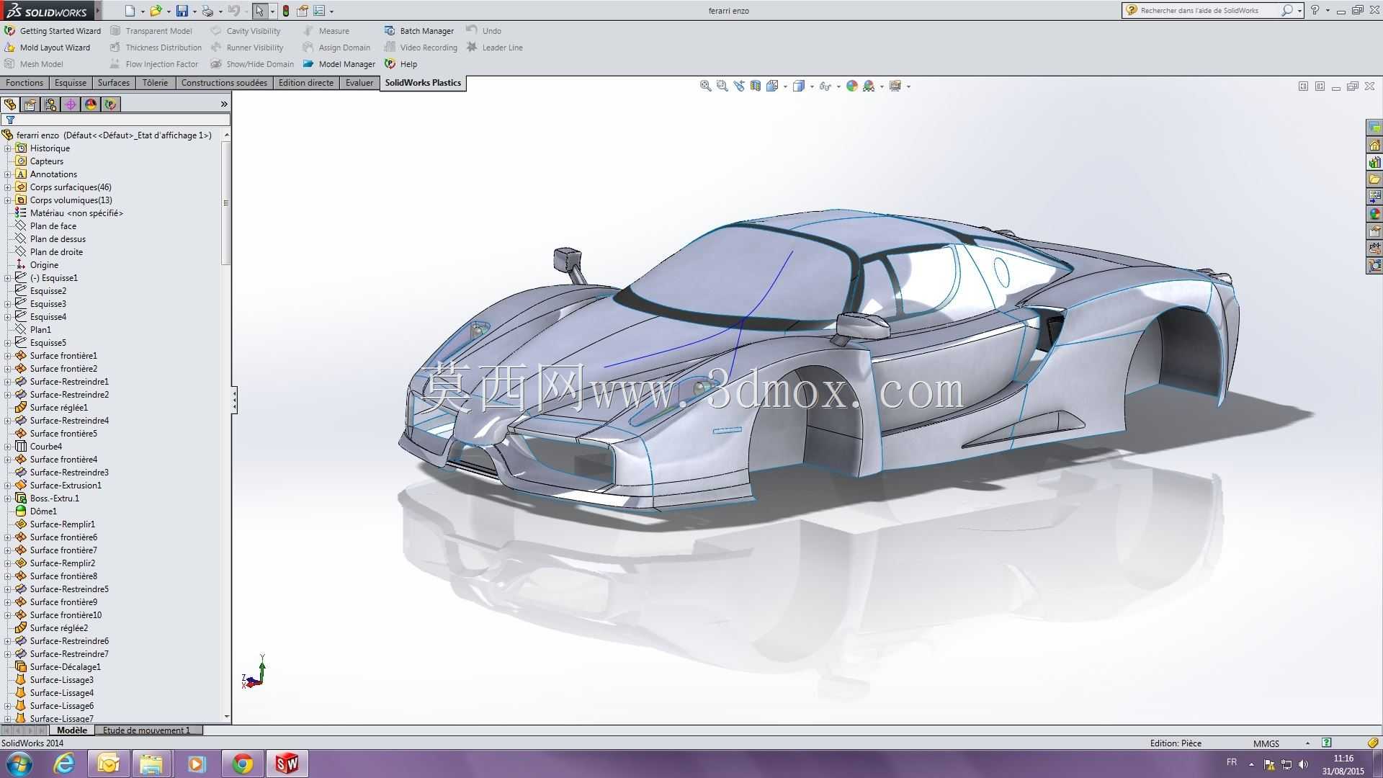The height and width of the screenshot is (778, 1383).
Task: Switch to the Esquisse tab
Action: [71, 83]
